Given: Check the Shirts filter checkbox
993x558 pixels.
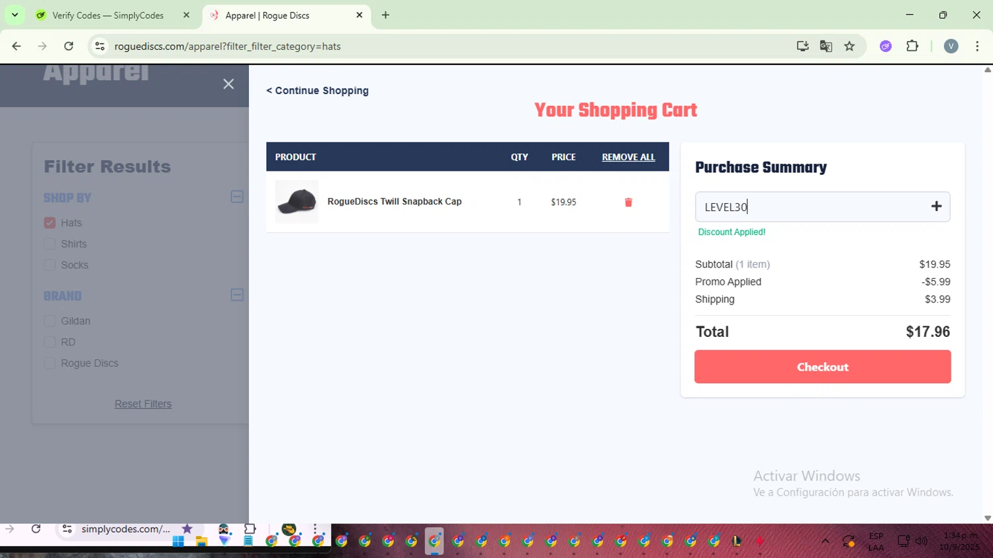Looking at the screenshot, I should coord(50,244).
